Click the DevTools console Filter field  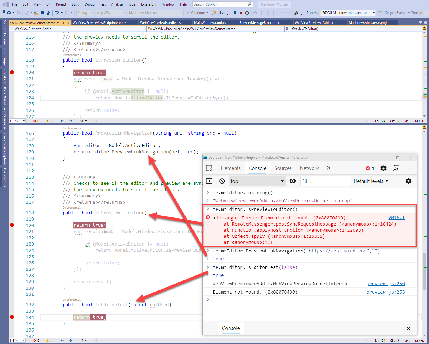point(325,181)
